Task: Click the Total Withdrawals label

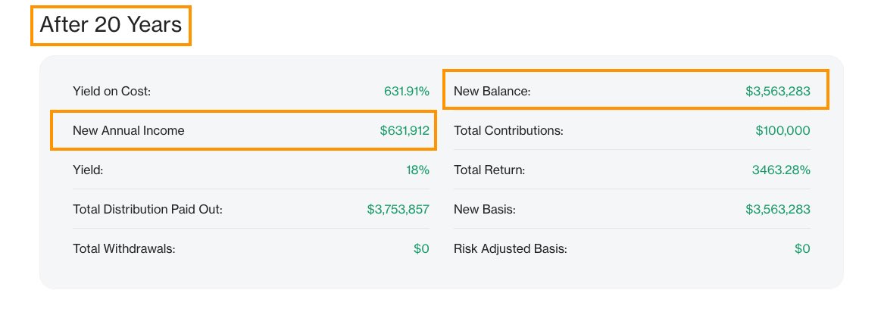Action: [124, 248]
